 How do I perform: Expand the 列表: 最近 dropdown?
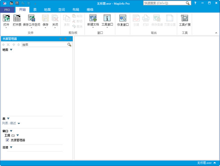point(19,123)
